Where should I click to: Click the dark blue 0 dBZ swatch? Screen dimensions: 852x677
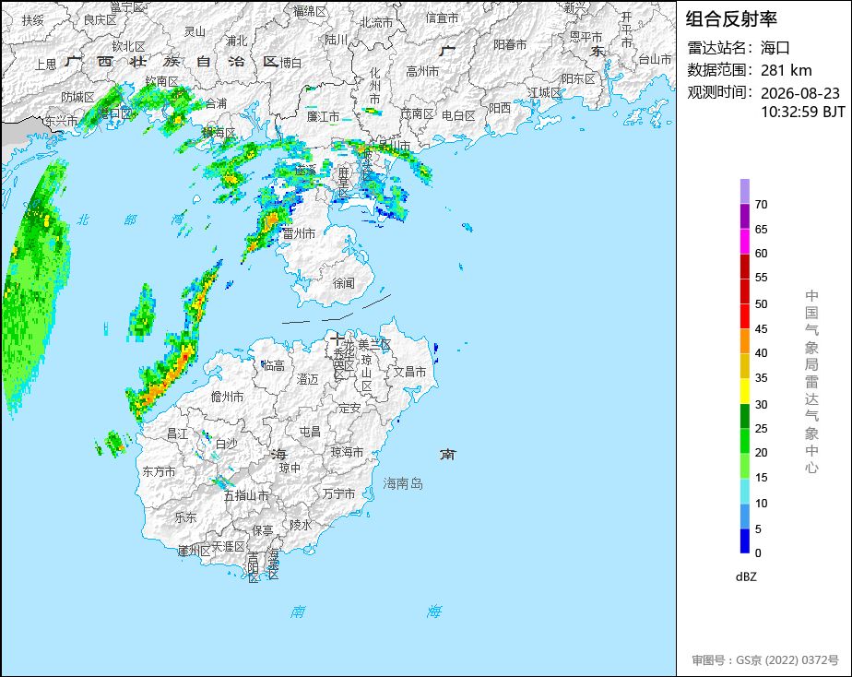tap(744, 541)
